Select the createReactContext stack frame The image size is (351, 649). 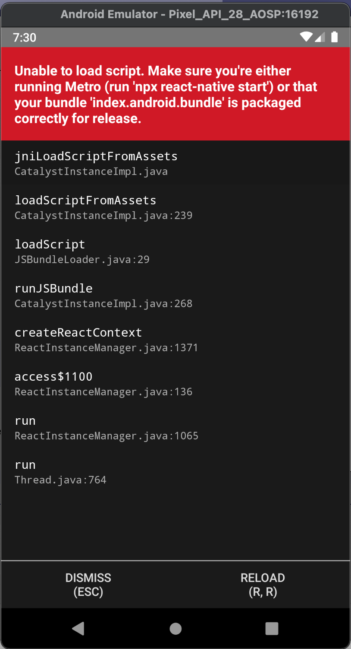[x=175, y=340]
